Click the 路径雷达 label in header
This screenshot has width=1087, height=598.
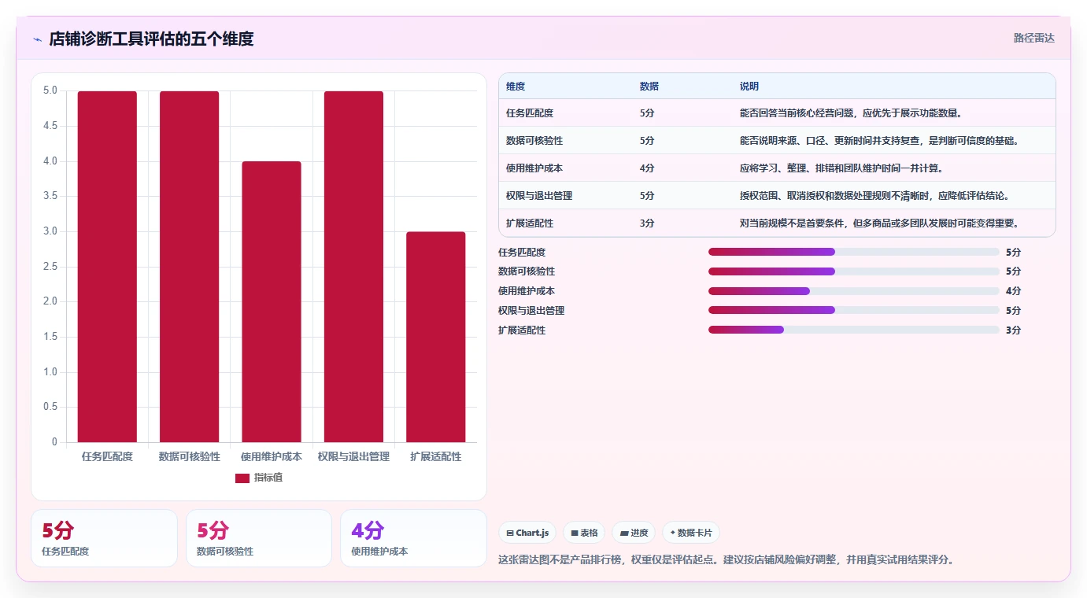pyautogui.click(x=1033, y=38)
